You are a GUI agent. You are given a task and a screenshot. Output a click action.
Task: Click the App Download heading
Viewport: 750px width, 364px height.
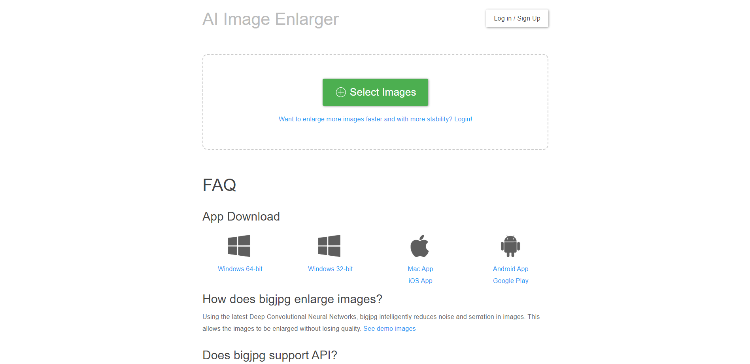(241, 217)
